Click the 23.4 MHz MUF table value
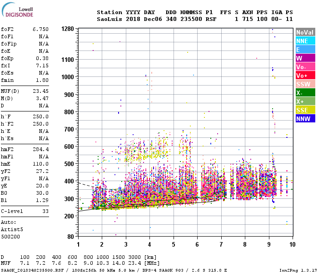Image resolution: width=318 pixels, height=273 pixels. [134, 263]
